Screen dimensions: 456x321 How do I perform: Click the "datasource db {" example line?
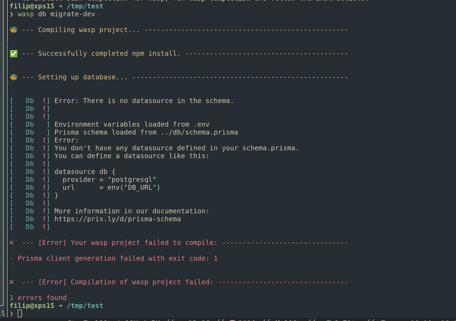(85, 172)
